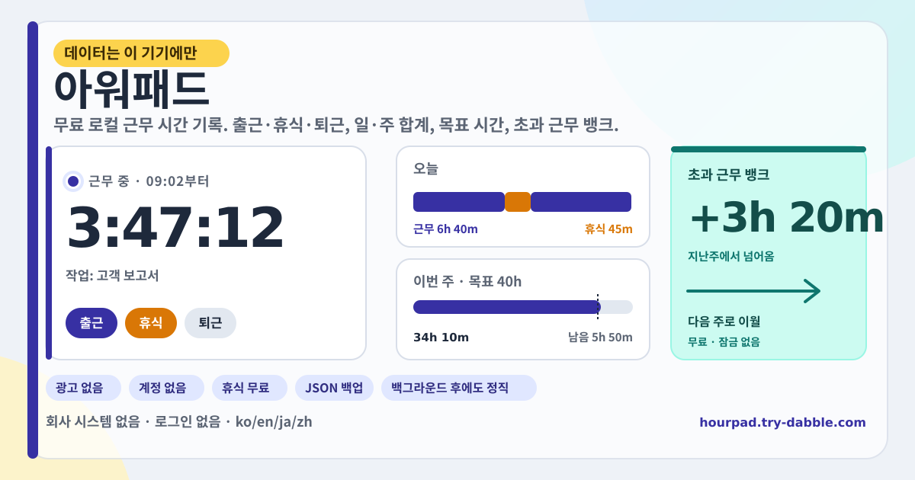Click the 작업: 고객 보고서 task label
Viewport: 915px width, 480px height.
coord(112,276)
